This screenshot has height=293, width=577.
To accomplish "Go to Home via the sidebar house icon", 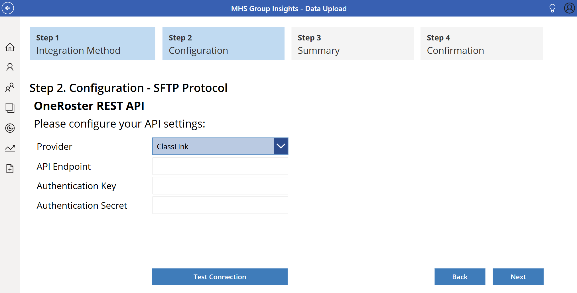I will pyautogui.click(x=10, y=47).
